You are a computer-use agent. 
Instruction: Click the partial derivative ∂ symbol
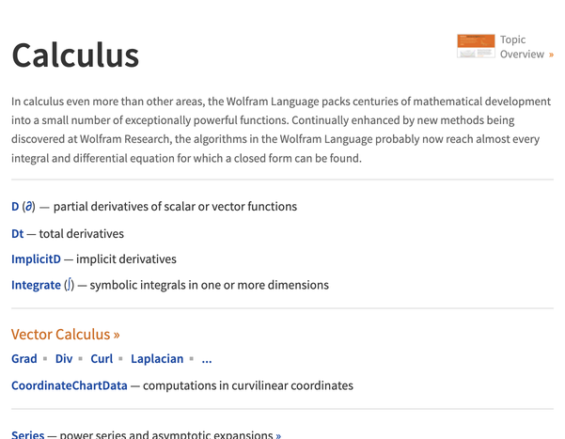28,206
